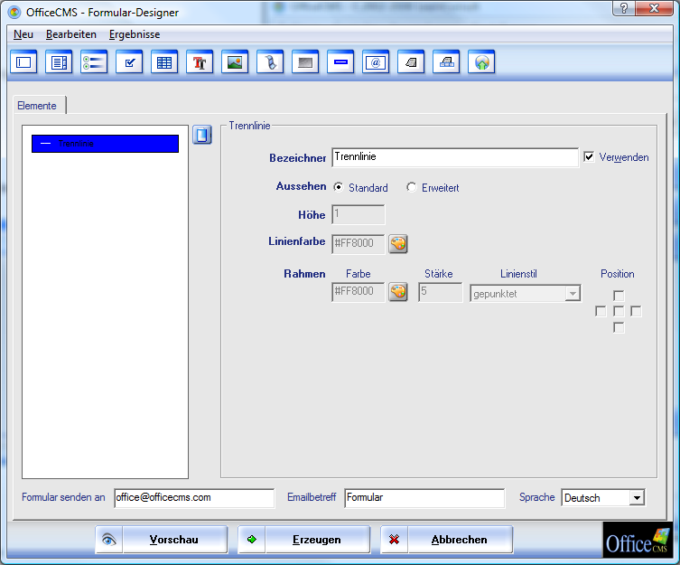Insert a formatted text (Tr) element

click(x=200, y=62)
